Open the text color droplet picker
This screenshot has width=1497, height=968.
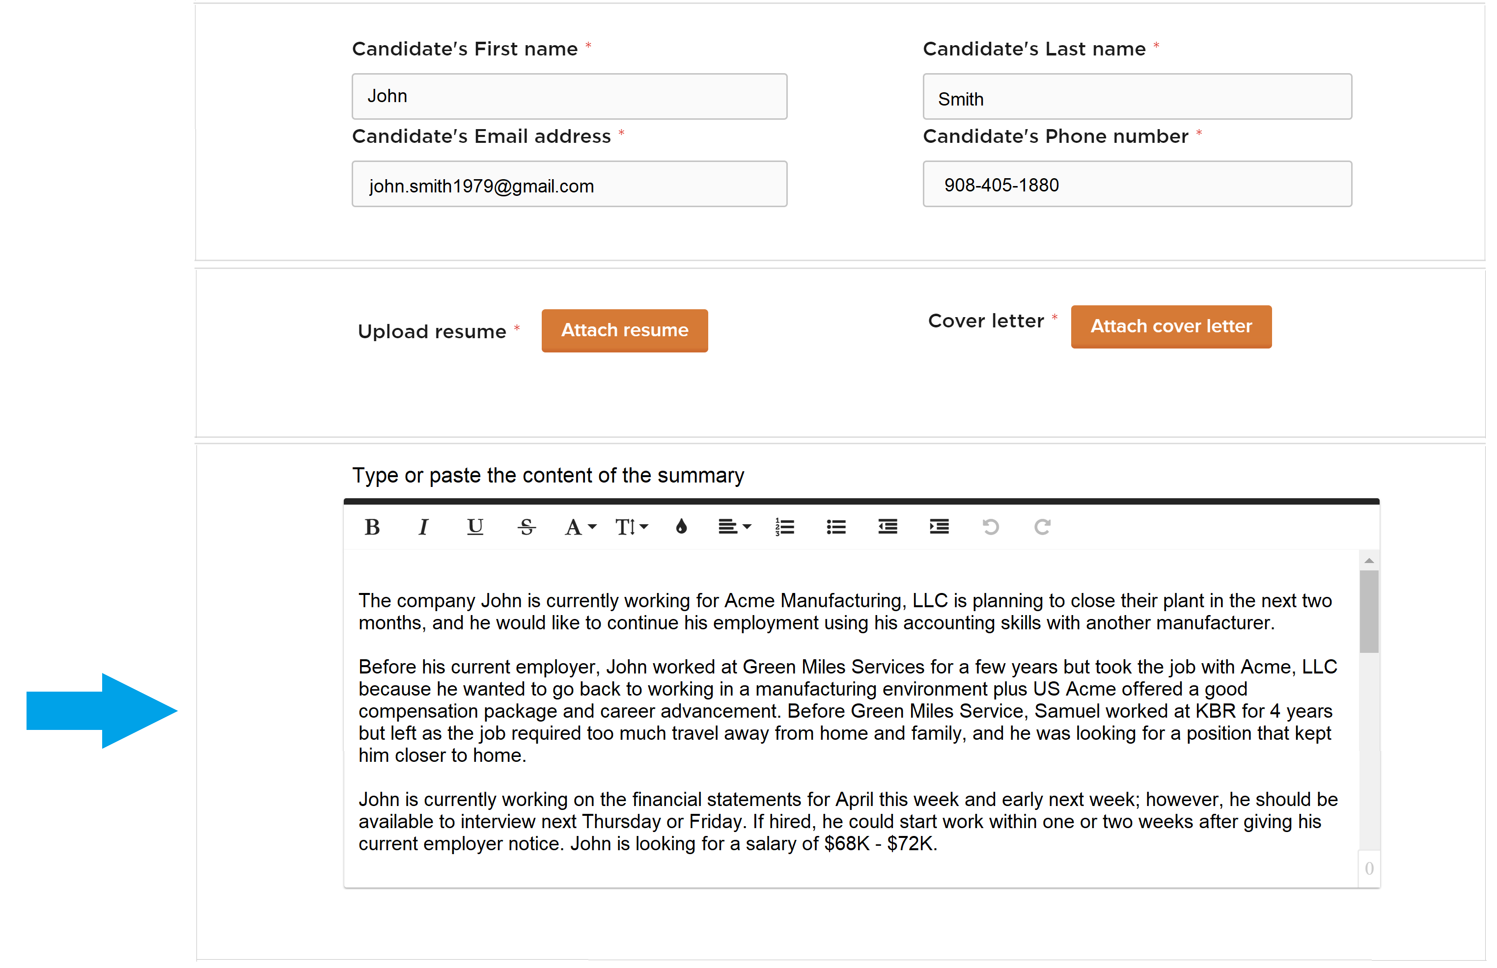pyautogui.click(x=681, y=527)
